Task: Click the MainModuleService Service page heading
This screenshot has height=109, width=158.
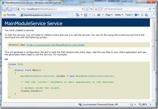Action: click(x=33, y=24)
